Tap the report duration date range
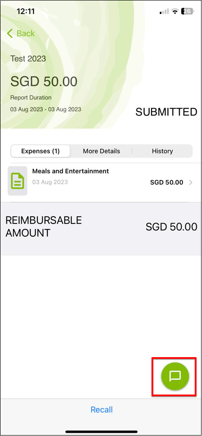The height and width of the screenshot is (436, 202). [x=46, y=109]
